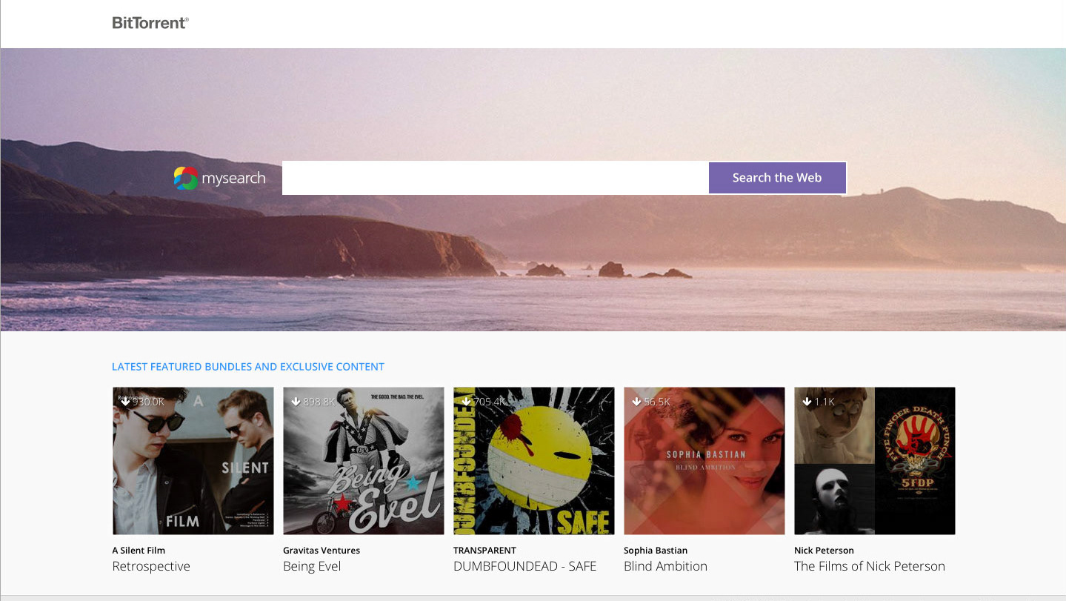Open the Latest Featured Bundles heading link

coord(248,367)
